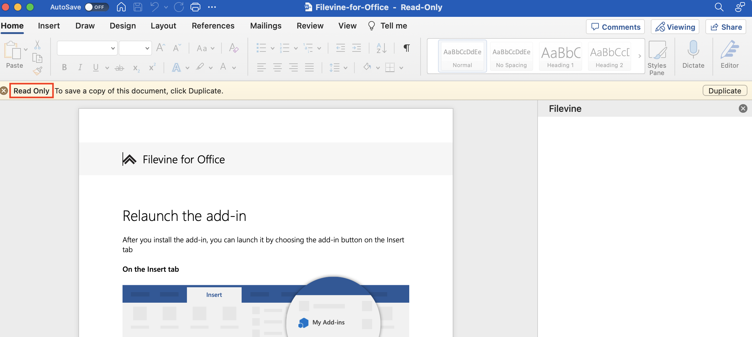Viewport: 752px width, 337px height.
Task: Click Increase Font Size icon
Action: coord(161,48)
